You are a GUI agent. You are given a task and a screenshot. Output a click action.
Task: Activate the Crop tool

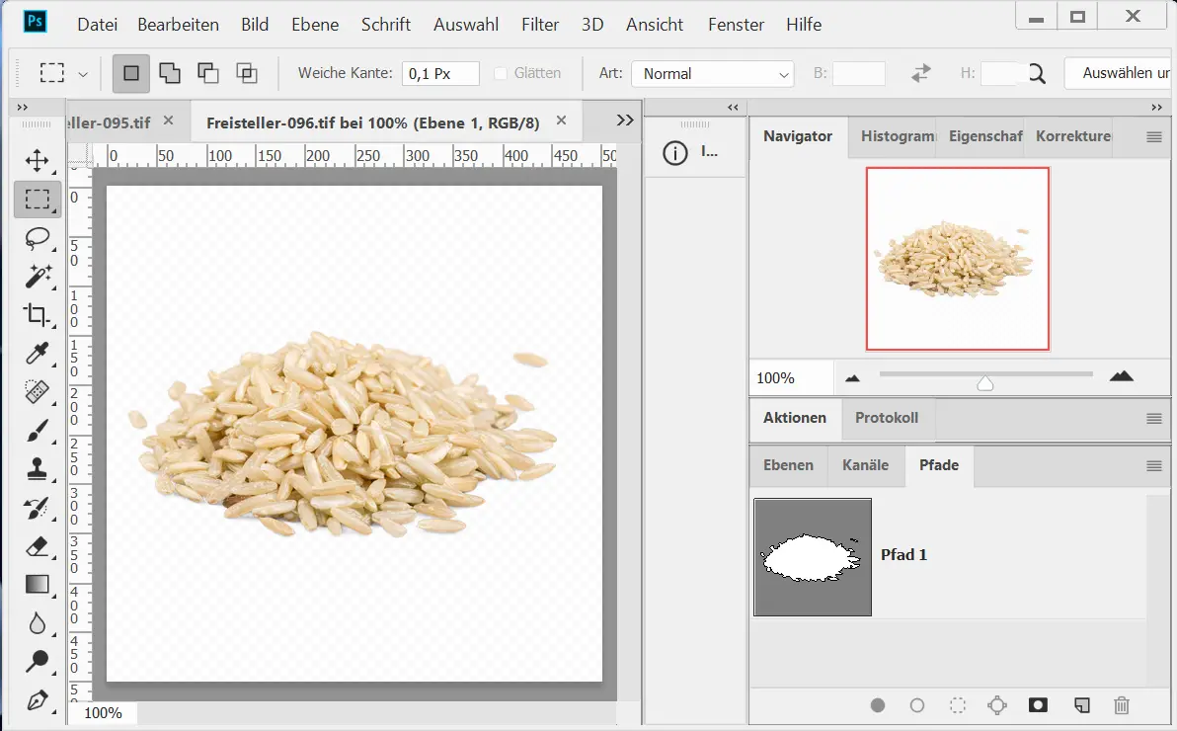click(38, 315)
